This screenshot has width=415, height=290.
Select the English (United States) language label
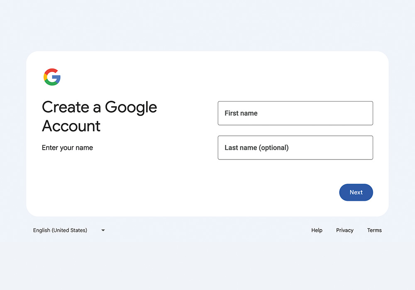point(60,230)
